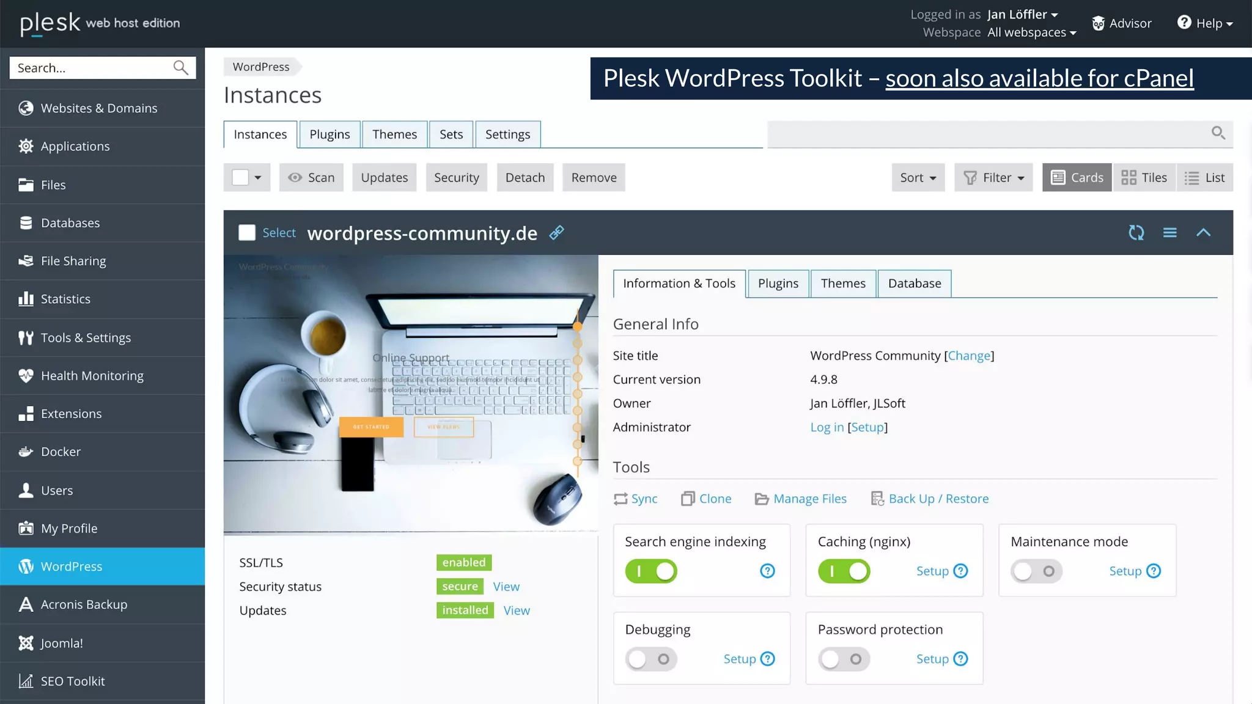Open the instance Database tab
The height and width of the screenshot is (704, 1252).
point(915,283)
